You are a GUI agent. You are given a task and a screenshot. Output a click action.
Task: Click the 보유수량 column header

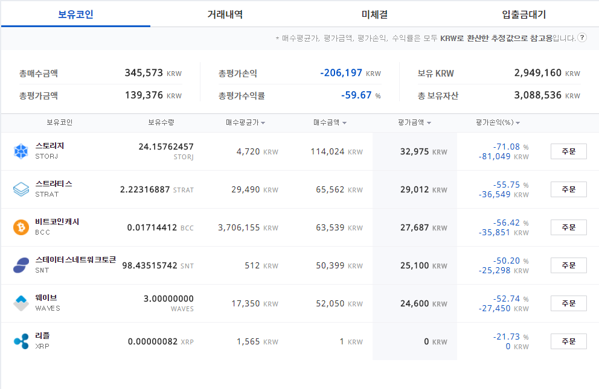pyautogui.click(x=161, y=122)
